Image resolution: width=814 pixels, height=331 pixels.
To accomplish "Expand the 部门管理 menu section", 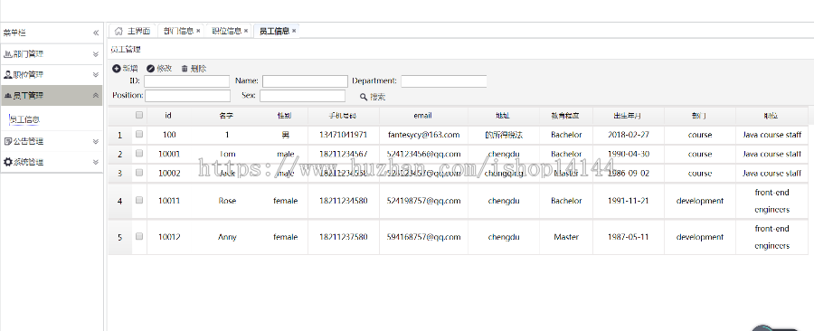I will (x=96, y=54).
